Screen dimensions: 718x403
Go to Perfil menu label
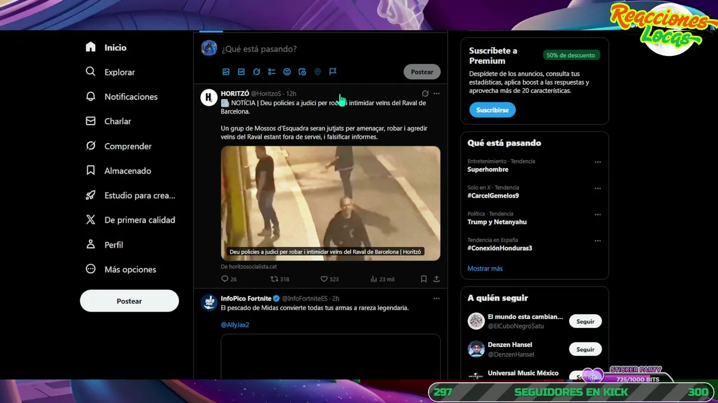[x=114, y=245]
